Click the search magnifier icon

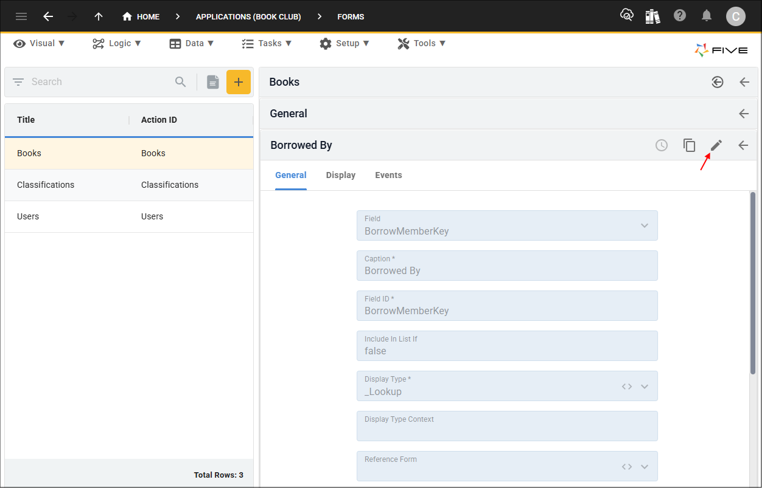point(181,82)
